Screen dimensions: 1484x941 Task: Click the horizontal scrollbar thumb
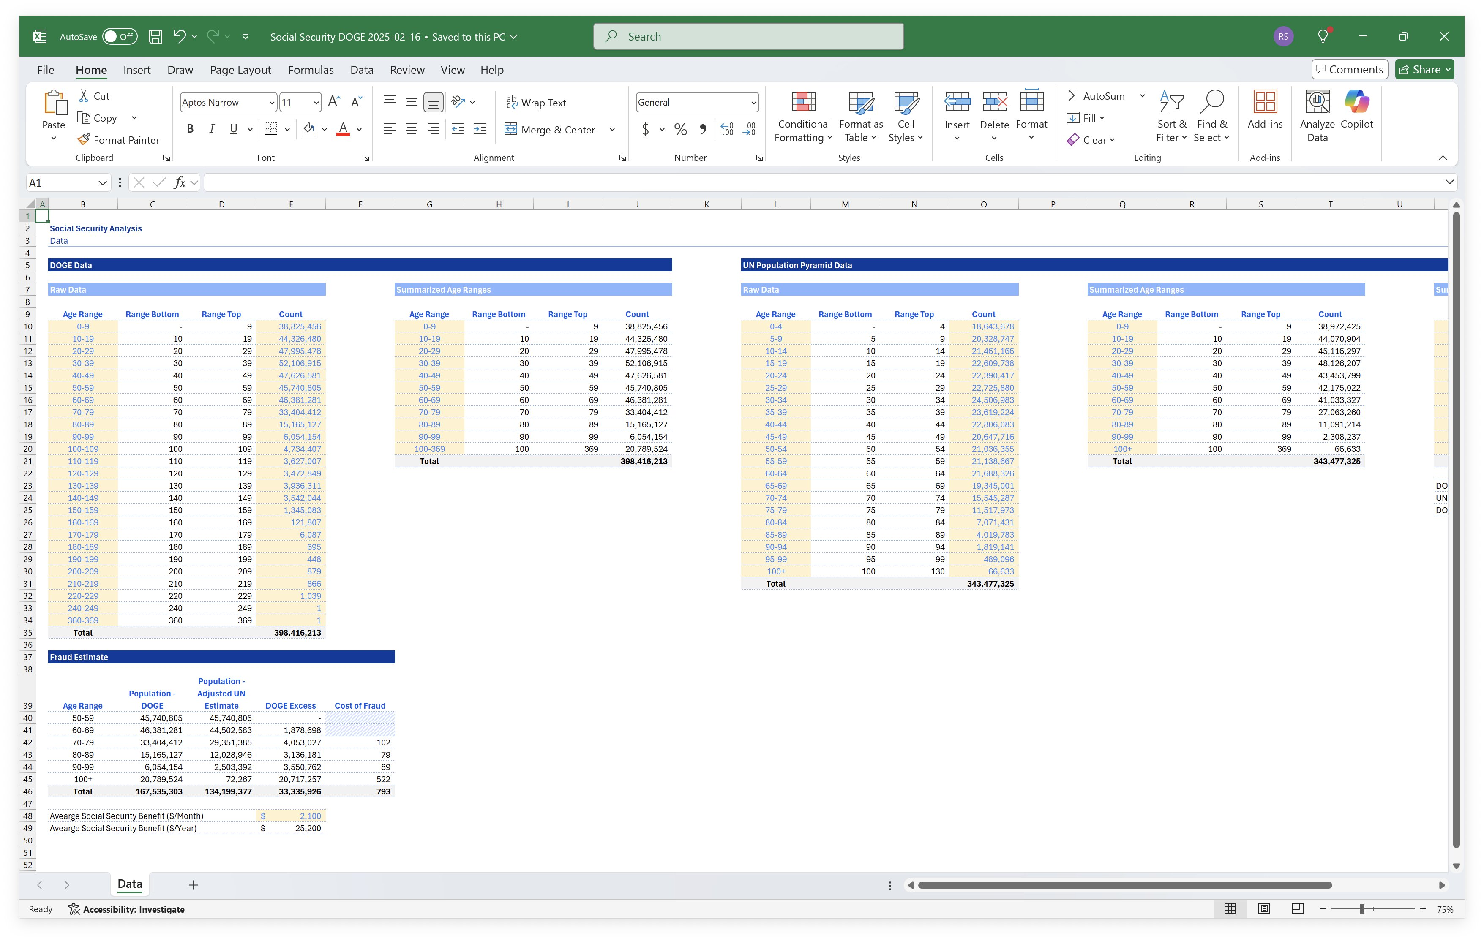pos(1125,885)
